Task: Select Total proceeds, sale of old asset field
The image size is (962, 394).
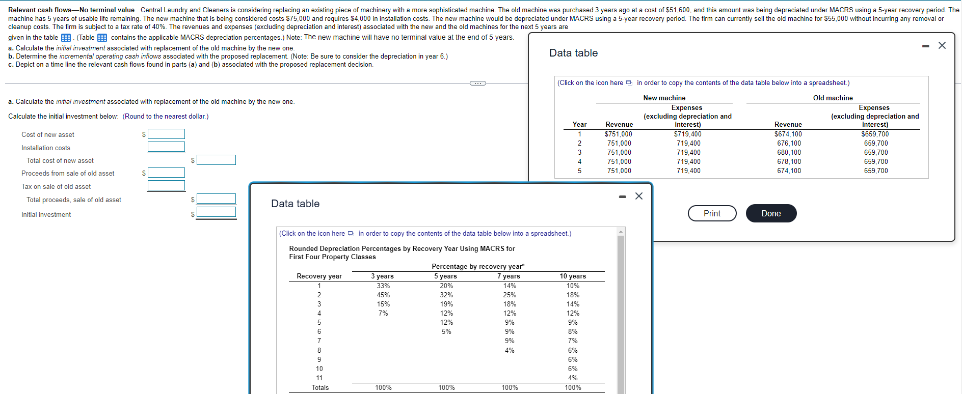Action: [216, 199]
